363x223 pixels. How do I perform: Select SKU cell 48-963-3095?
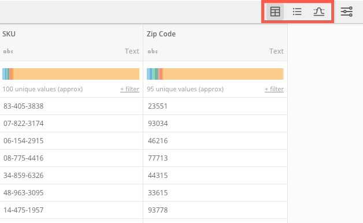coord(71,193)
